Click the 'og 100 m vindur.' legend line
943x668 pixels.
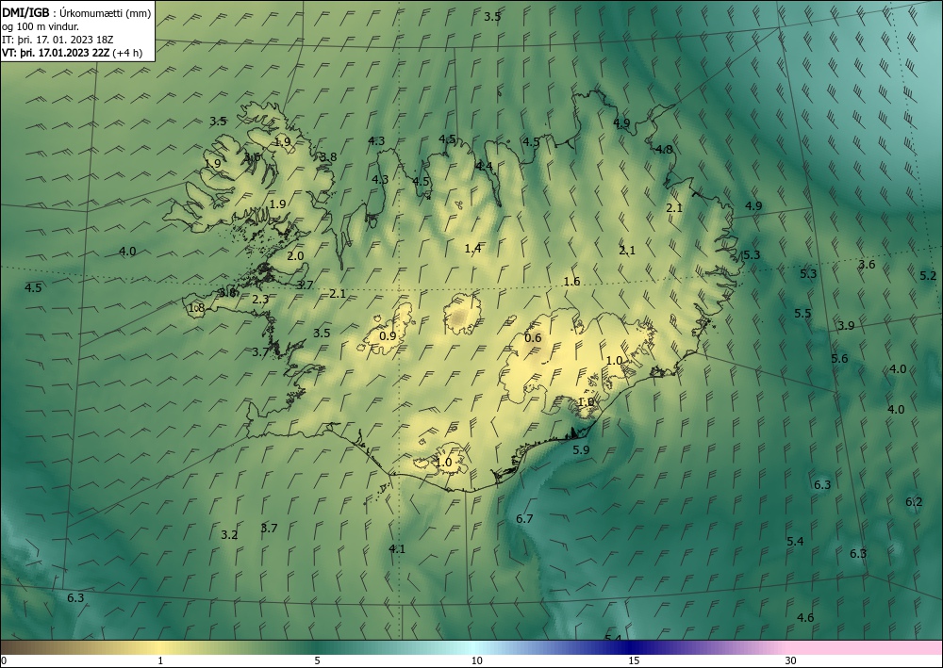[x=41, y=25]
